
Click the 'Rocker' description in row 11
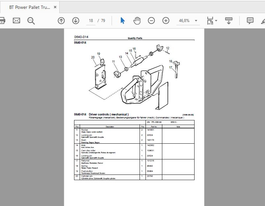click(x=85, y=130)
